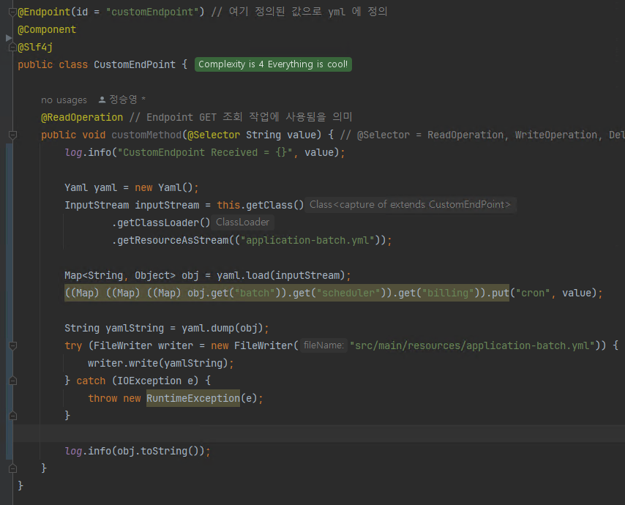The width and height of the screenshot is (625, 505).
Task: Toggle the fold marker on the catch IOException line
Action: 12,381
